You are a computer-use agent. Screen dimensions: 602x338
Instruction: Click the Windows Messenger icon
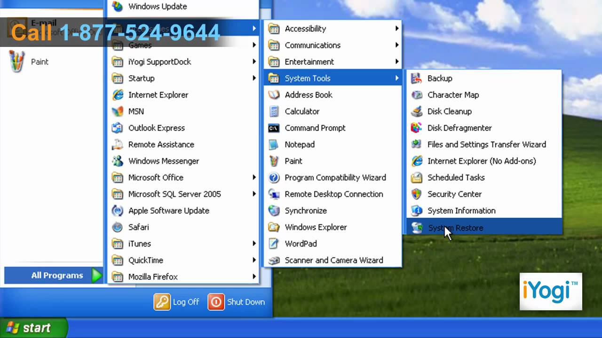pos(118,161)
